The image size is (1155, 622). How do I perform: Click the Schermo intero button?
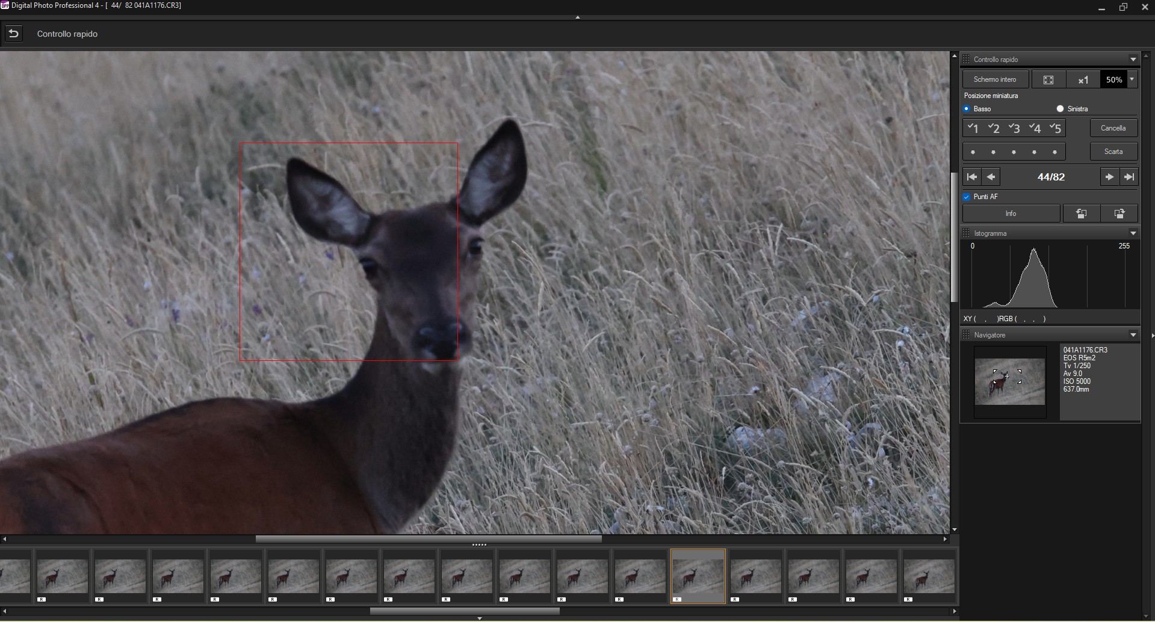coord(995,79)
